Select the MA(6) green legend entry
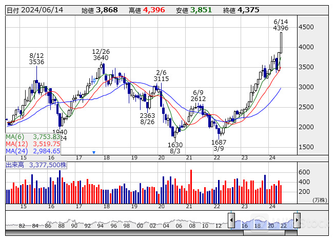Image resolution: width=335 pixels, height=241 pixels. click(x=33, y=137)
